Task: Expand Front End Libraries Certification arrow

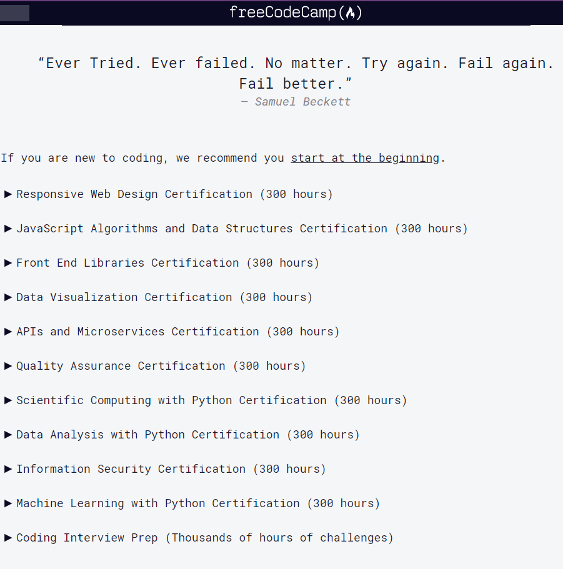Action: click(7, 263)
